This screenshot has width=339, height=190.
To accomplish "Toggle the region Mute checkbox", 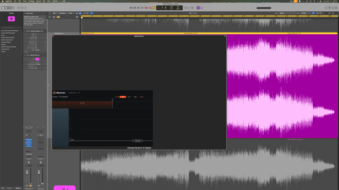I will 36,34.
